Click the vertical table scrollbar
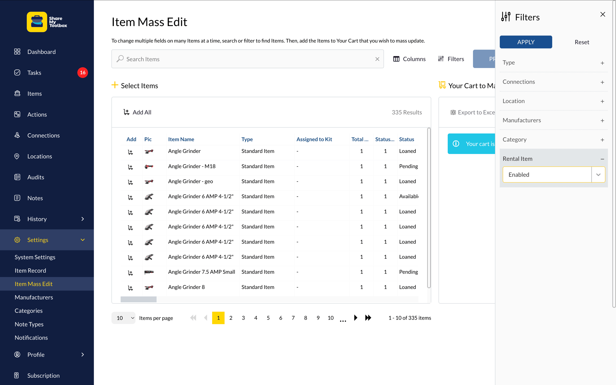The height and width of the screenshot is (385, 616). 429,208
